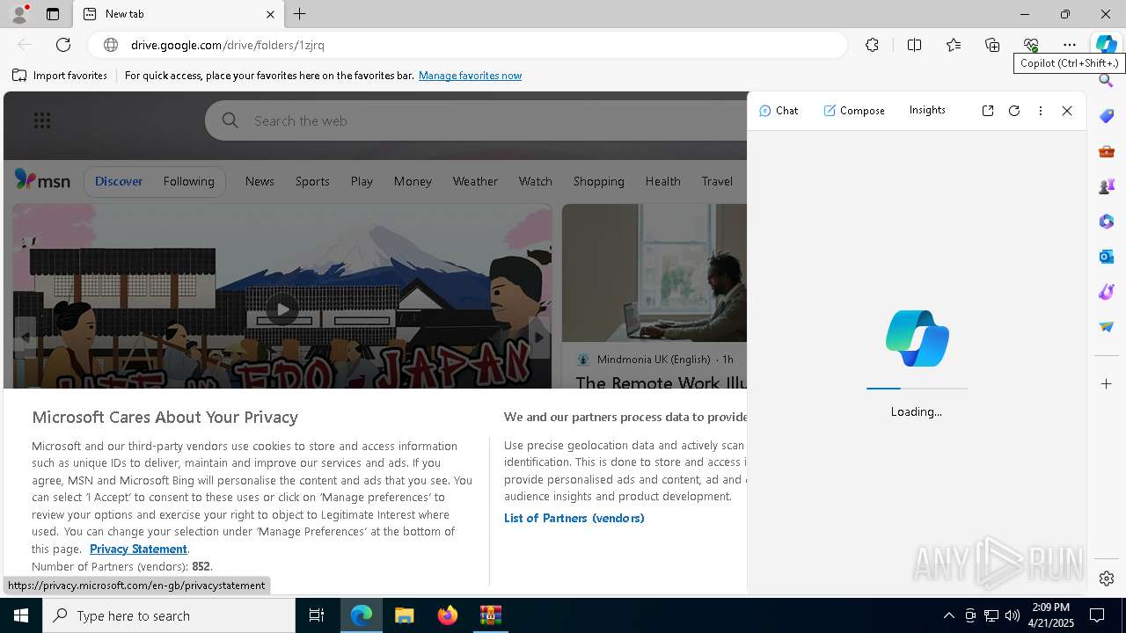Open the tab actions menu icon
This screenshot has width=1126, height=633.
click(x=53, y=14)
